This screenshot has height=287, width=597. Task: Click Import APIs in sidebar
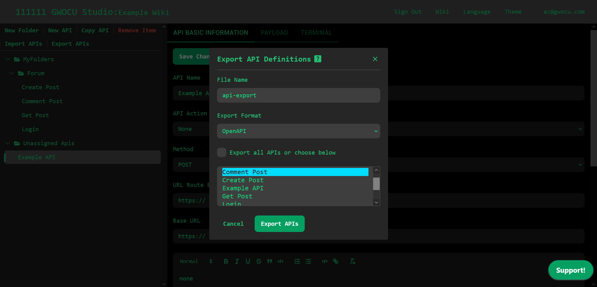[x=23, y=44]
